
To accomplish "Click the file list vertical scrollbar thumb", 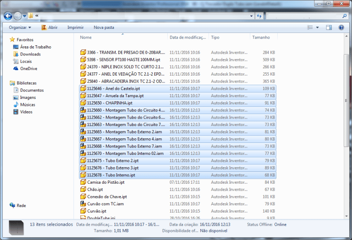I will click(346, 100).
